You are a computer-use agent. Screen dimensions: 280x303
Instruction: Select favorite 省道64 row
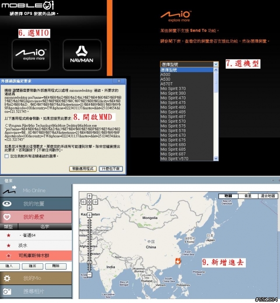pyautogui.click(x=36, y=235)
